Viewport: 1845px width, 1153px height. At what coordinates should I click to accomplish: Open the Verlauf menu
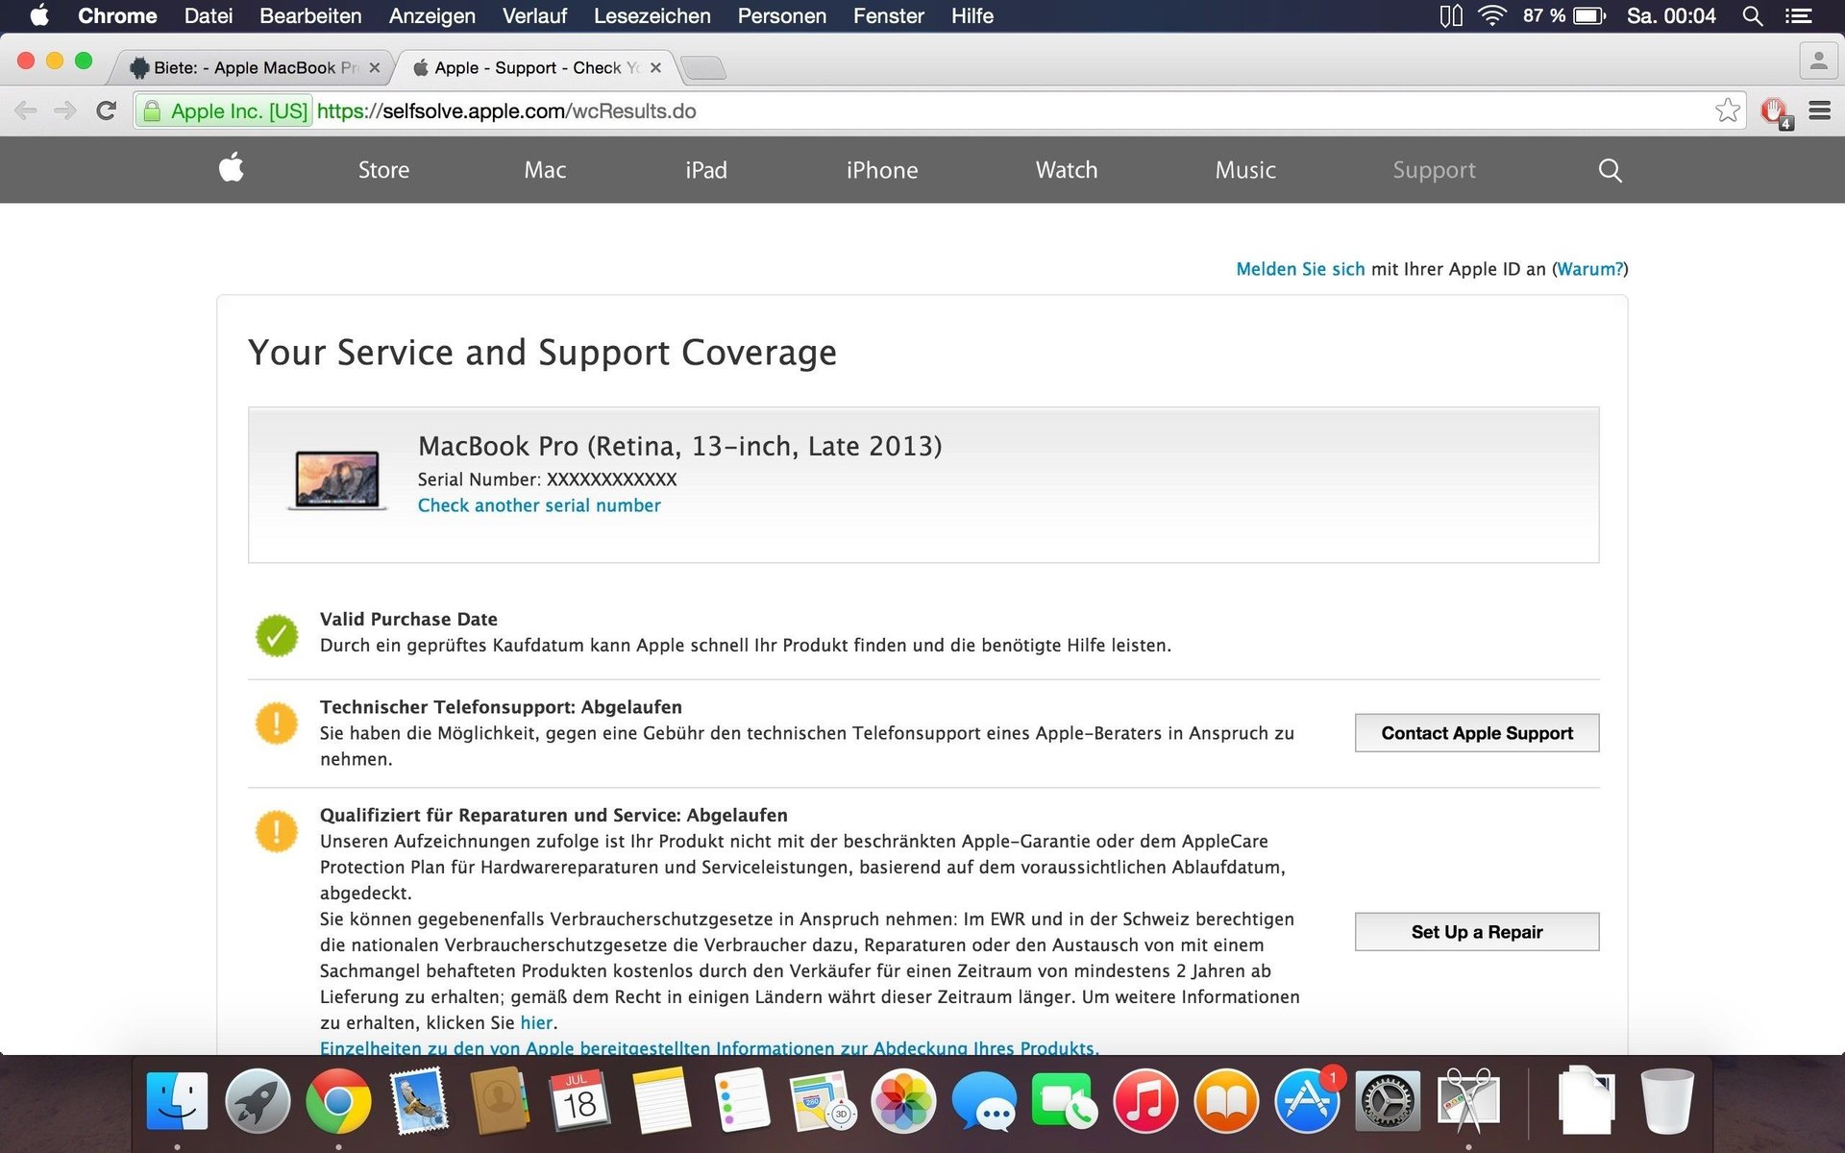[x=534, y=16]
